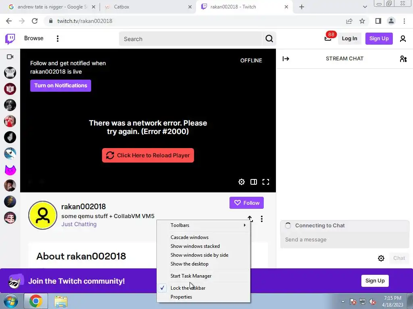
Task: Open channel more options dots near Follow
Action: (x=261, y=219)
